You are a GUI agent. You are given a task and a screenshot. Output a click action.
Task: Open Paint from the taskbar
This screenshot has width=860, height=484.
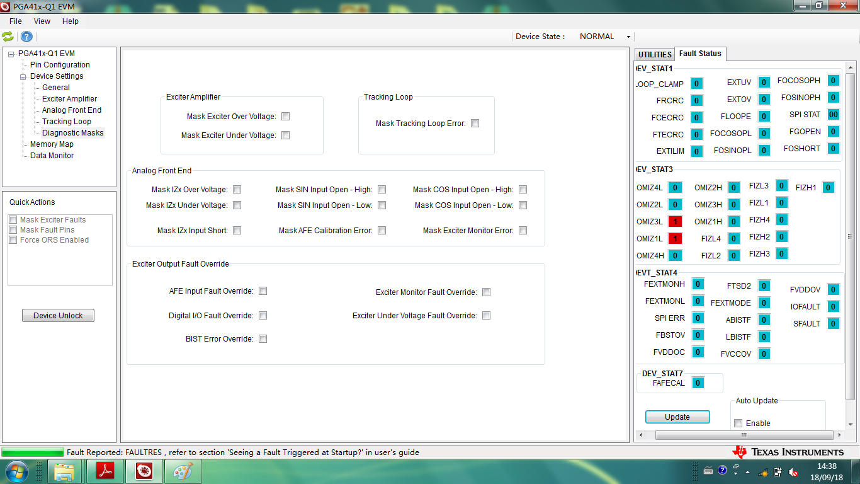click(183, 471)
